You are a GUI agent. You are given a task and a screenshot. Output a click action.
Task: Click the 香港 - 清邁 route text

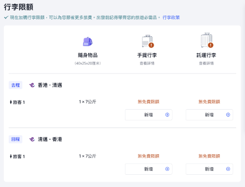(x=50, y=85)
